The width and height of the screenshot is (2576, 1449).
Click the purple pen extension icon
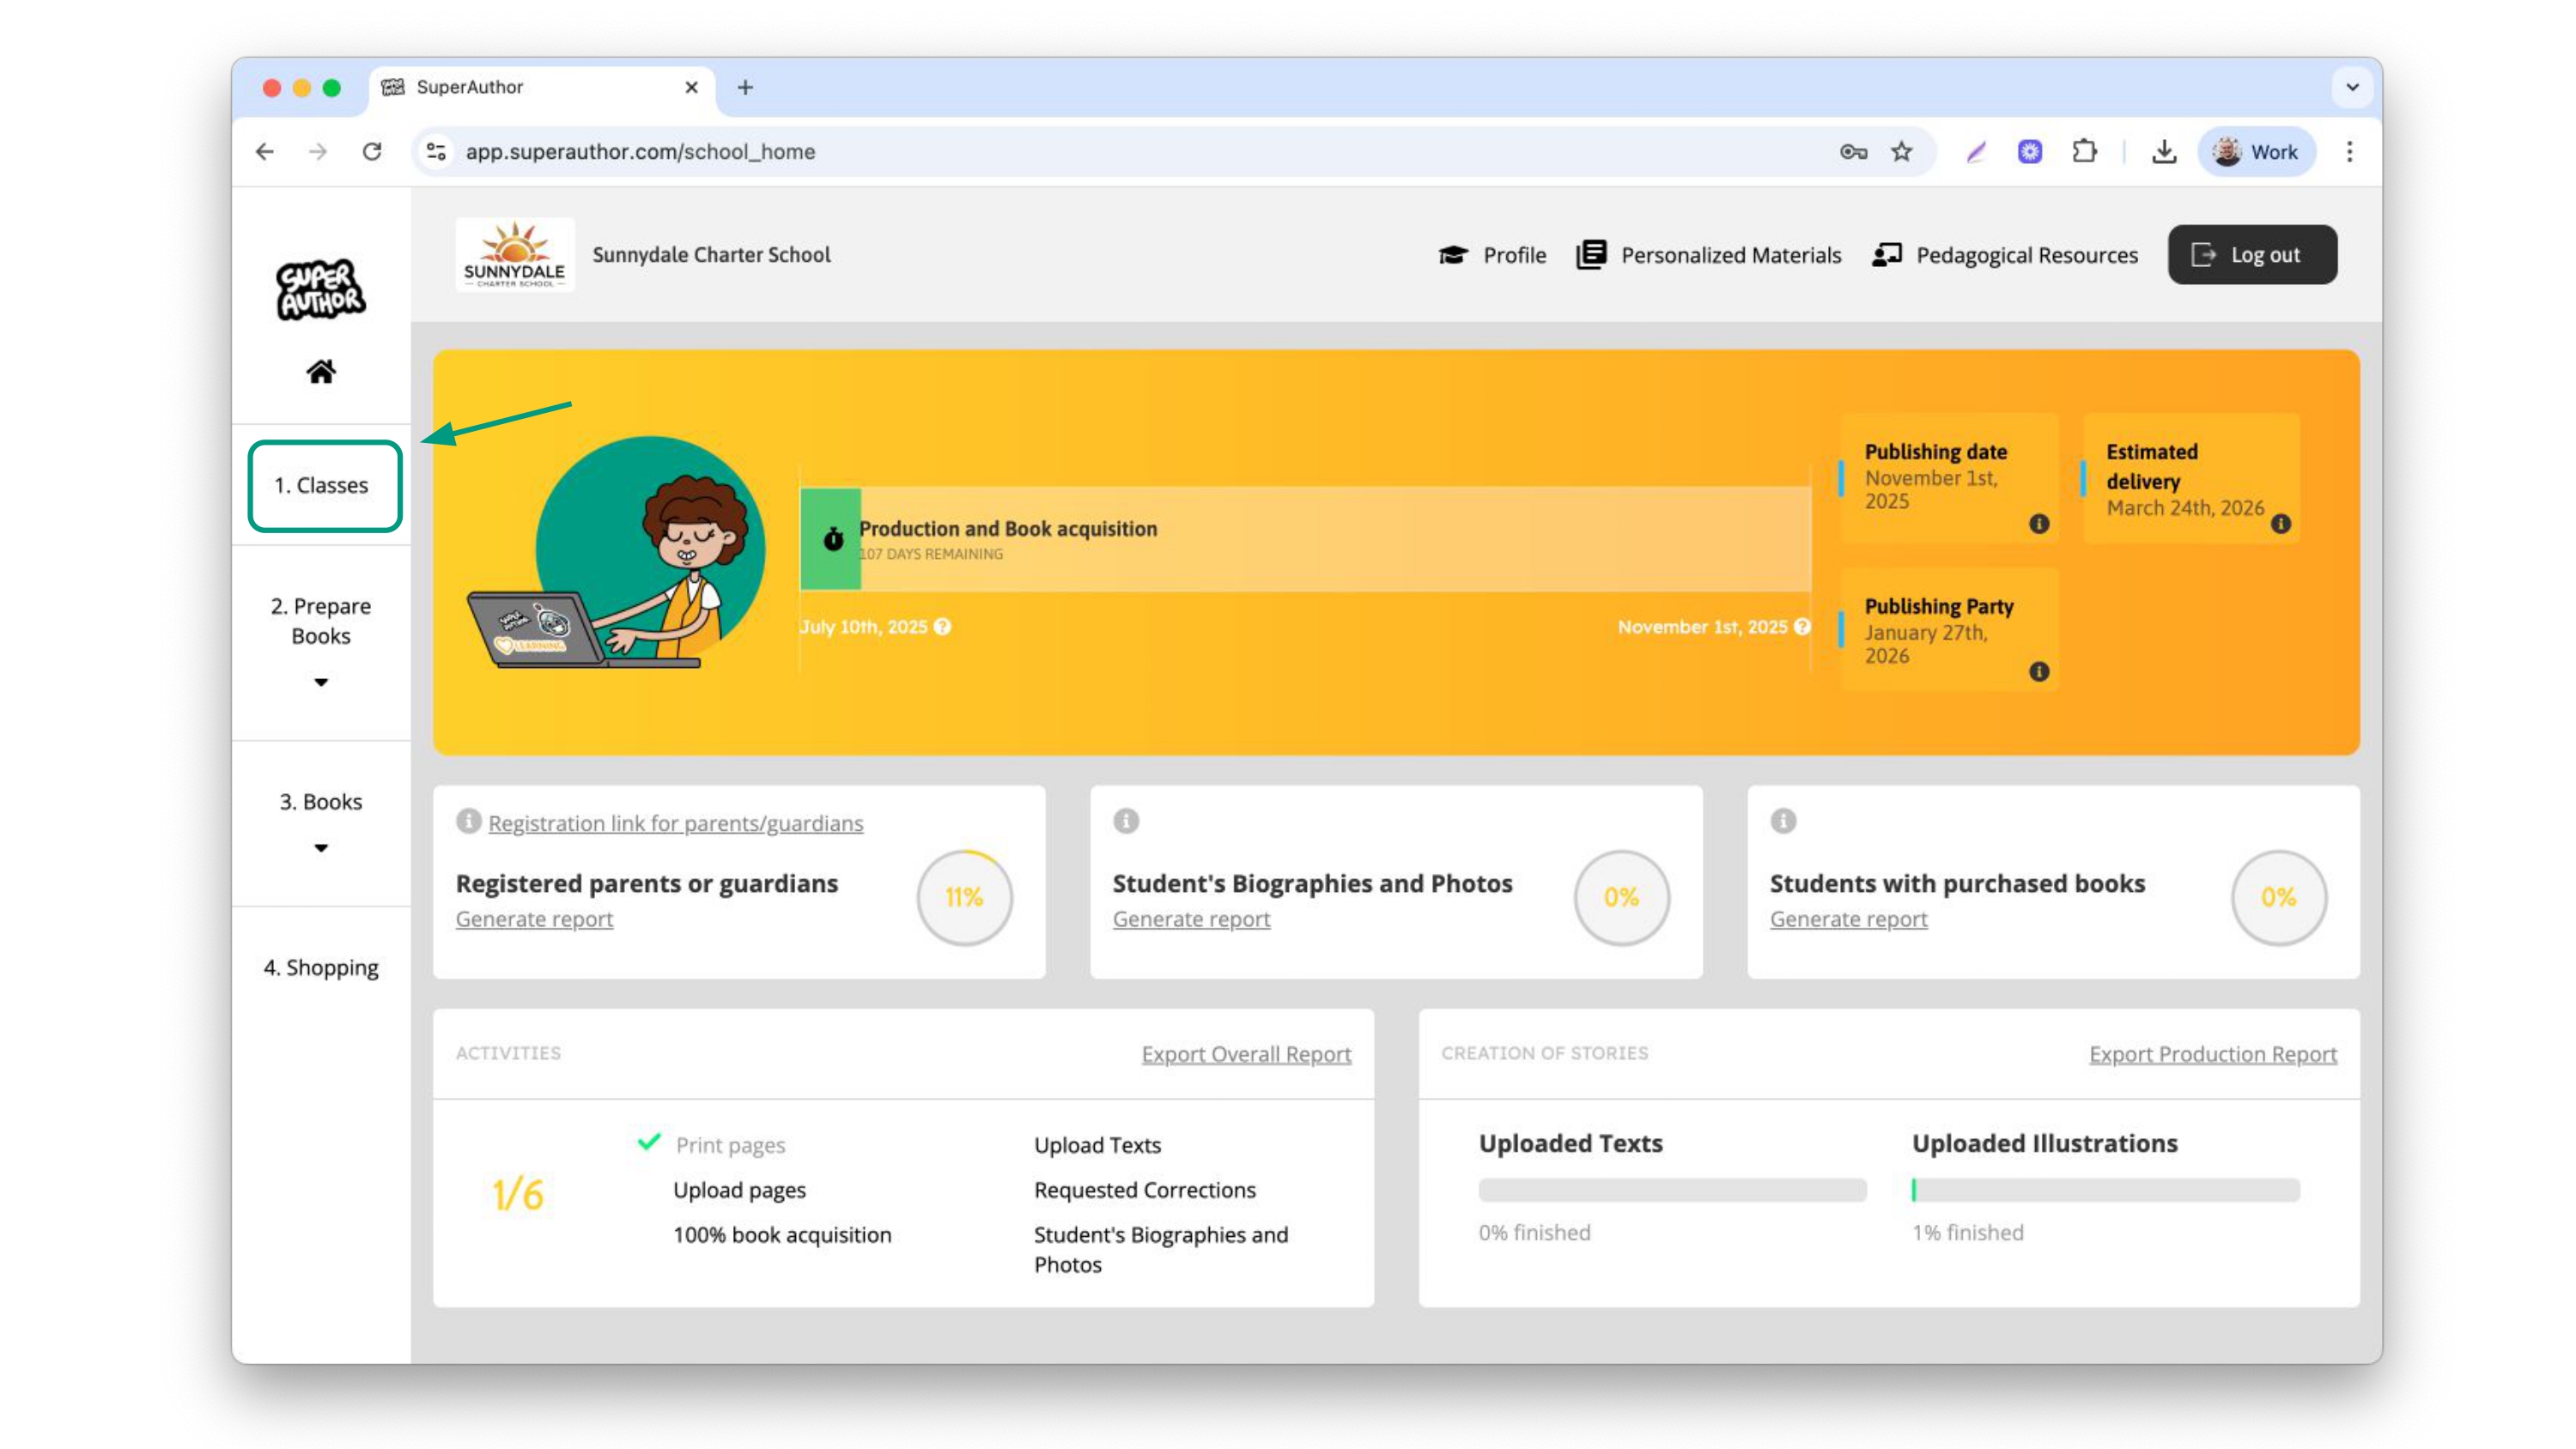1976,152
